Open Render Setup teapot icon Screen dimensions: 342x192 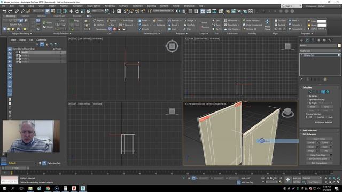pos(228,11)
